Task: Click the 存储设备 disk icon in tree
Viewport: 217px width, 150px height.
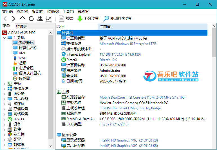Action: pyautogui.click(x=10, y=109)
